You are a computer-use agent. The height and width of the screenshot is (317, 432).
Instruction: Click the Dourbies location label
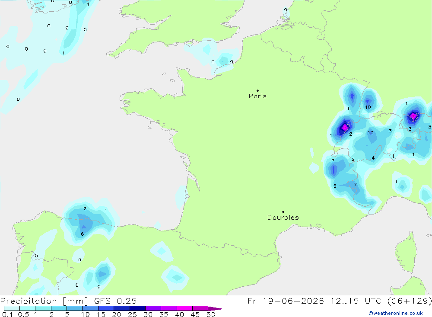pyautogui.click(x=283, y=218)
